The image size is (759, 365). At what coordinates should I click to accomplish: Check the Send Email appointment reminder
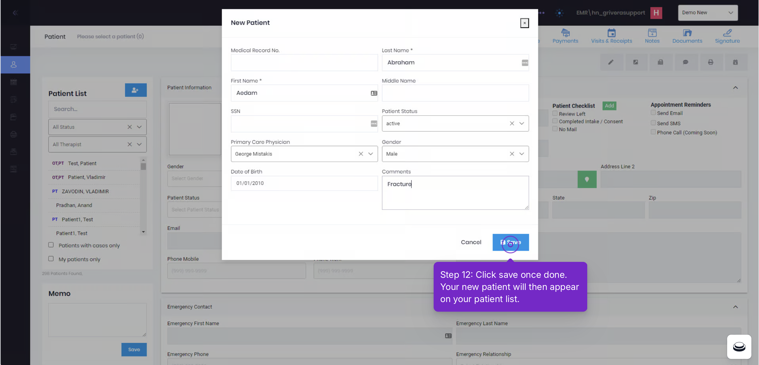pos(653,113)
